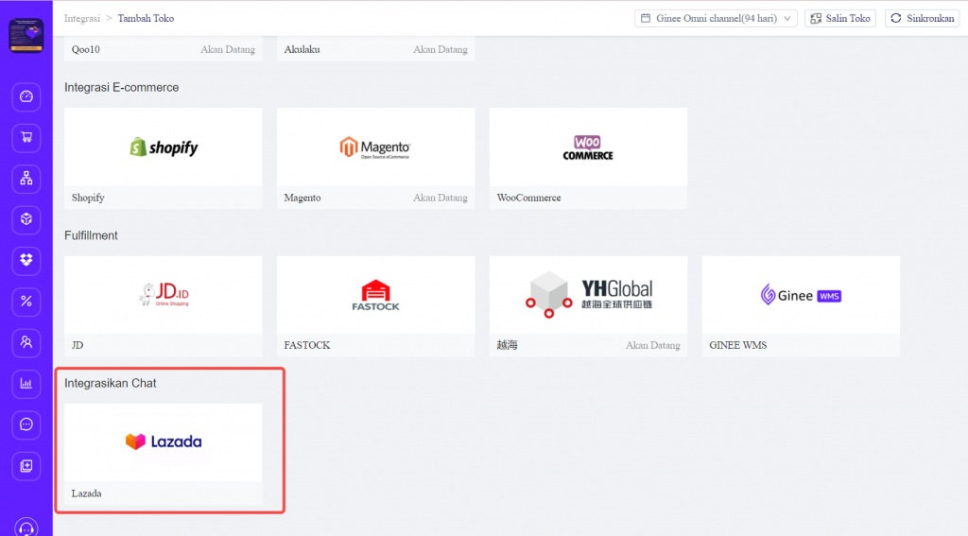Viewport: 968px width, 536px height.
Task: Open the add-integration plus sidebar icon
Action: click(26, 466)
